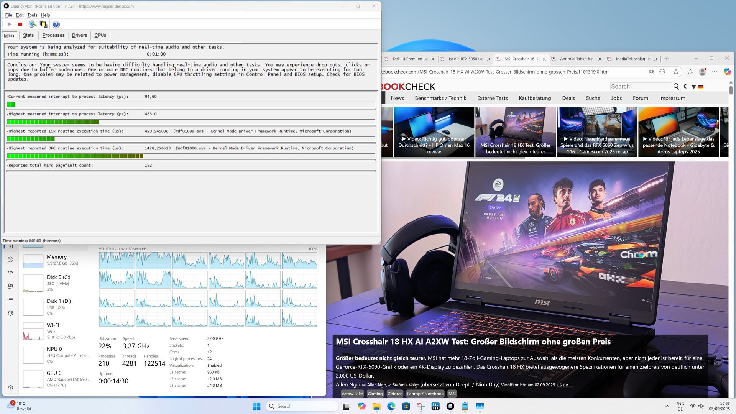Image resolution: width=736 pixels, height=414 pixels.
Task: Open the language flag dropdown arrow
Action: point(694,87)
